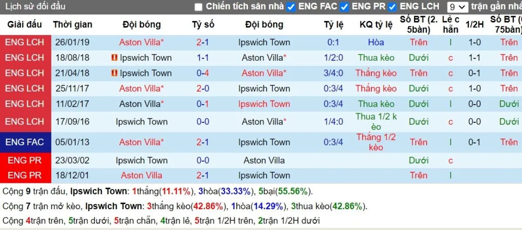Open ENG PR league badge for 23/03/02 match
Image resolution: width=522 pixels, height=230 pixels.
[25, 160]
